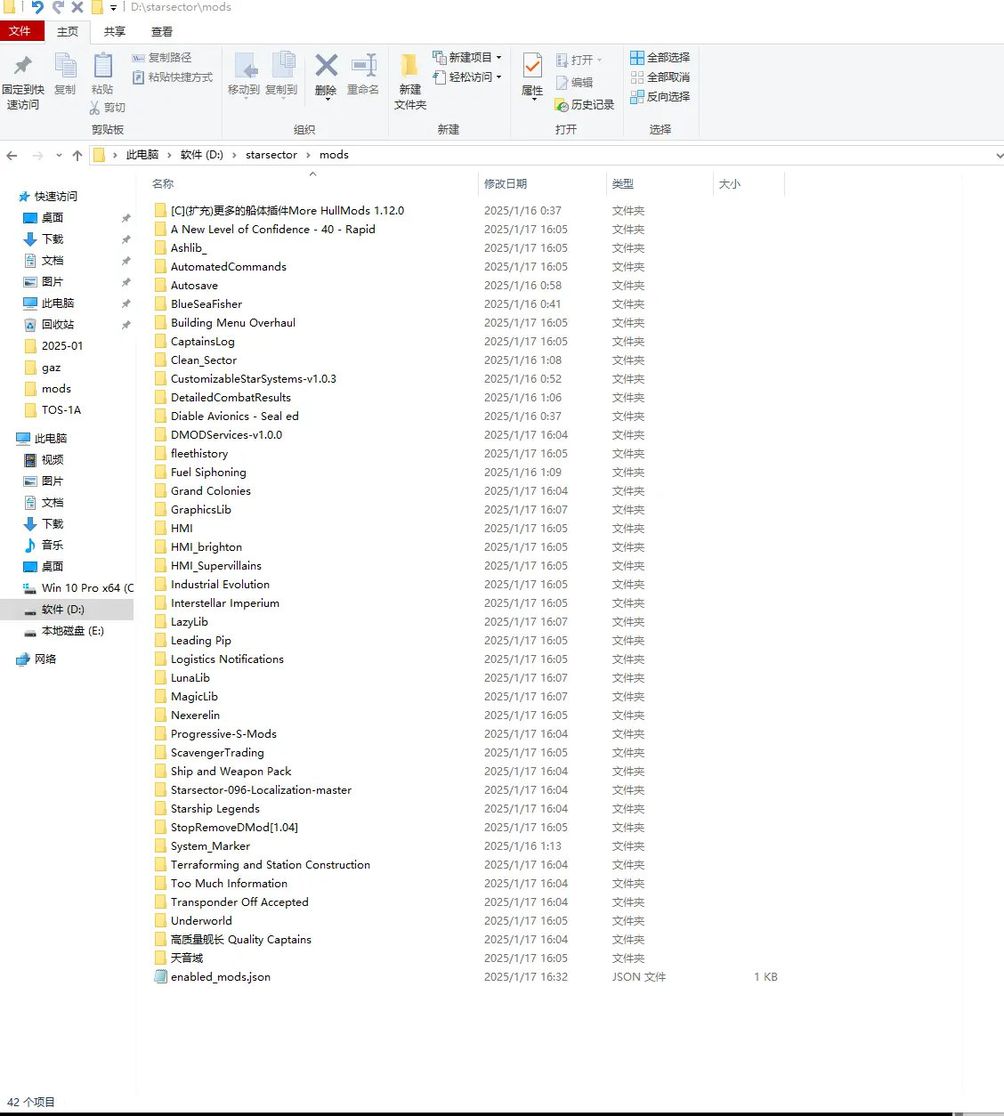Screen dimensions: 1004x1116
Task: Open the File (文件) menu tab
Action: pos(20,31)
